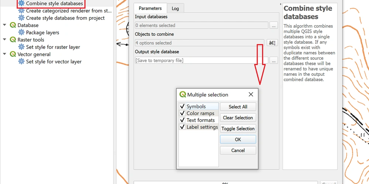Click gear icon beside Set style for raster layer
This screenshot has width=369, height=184.
click(21, 47)
